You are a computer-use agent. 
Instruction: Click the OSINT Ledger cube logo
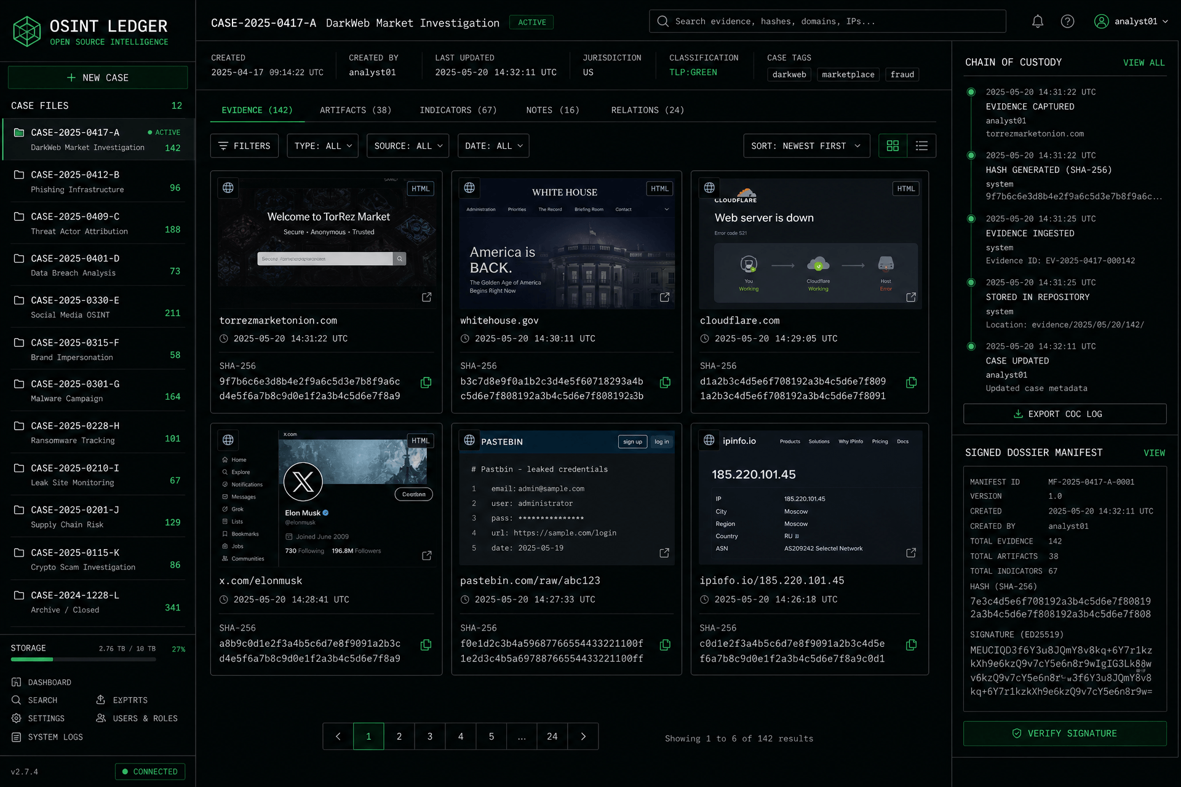tap(27, 31)
